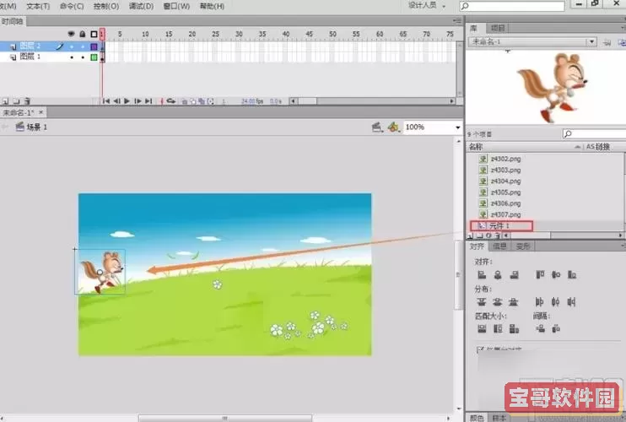This screenshot has height=422, width=626.
Task: Click align horizontal center icon
Action: pyautogui.click(x=498, y=274)
